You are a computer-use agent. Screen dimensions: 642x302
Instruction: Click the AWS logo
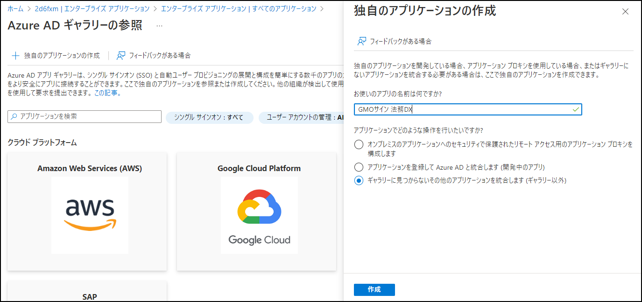pyautogui.click(x=90, y=215)
